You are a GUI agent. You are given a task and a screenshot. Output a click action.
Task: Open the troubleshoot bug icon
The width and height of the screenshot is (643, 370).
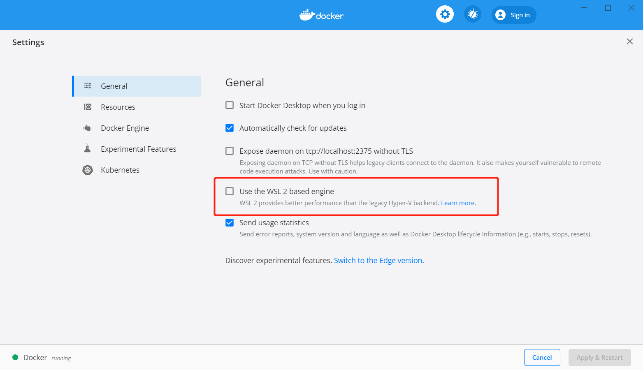[x=473, y=15]
